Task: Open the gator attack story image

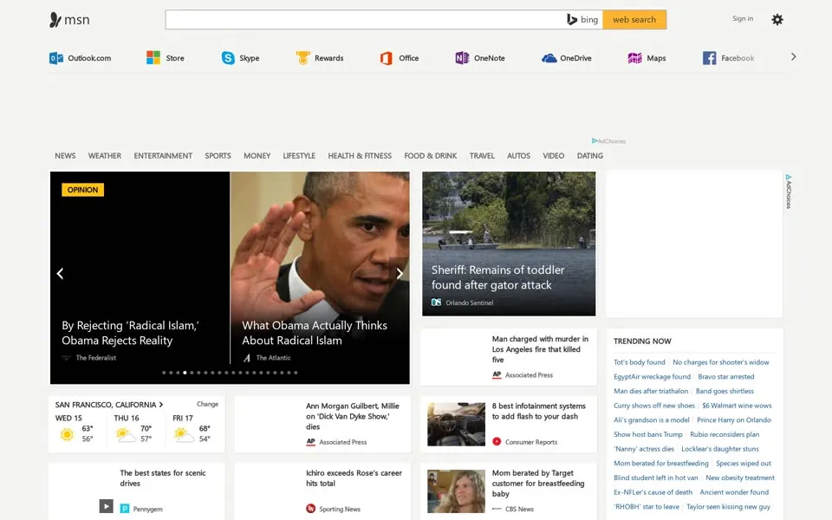Action: coord(509,244)
